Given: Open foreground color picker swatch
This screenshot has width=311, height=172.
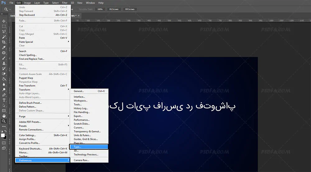Looking at the screenshot, I should tap(2, 135).
